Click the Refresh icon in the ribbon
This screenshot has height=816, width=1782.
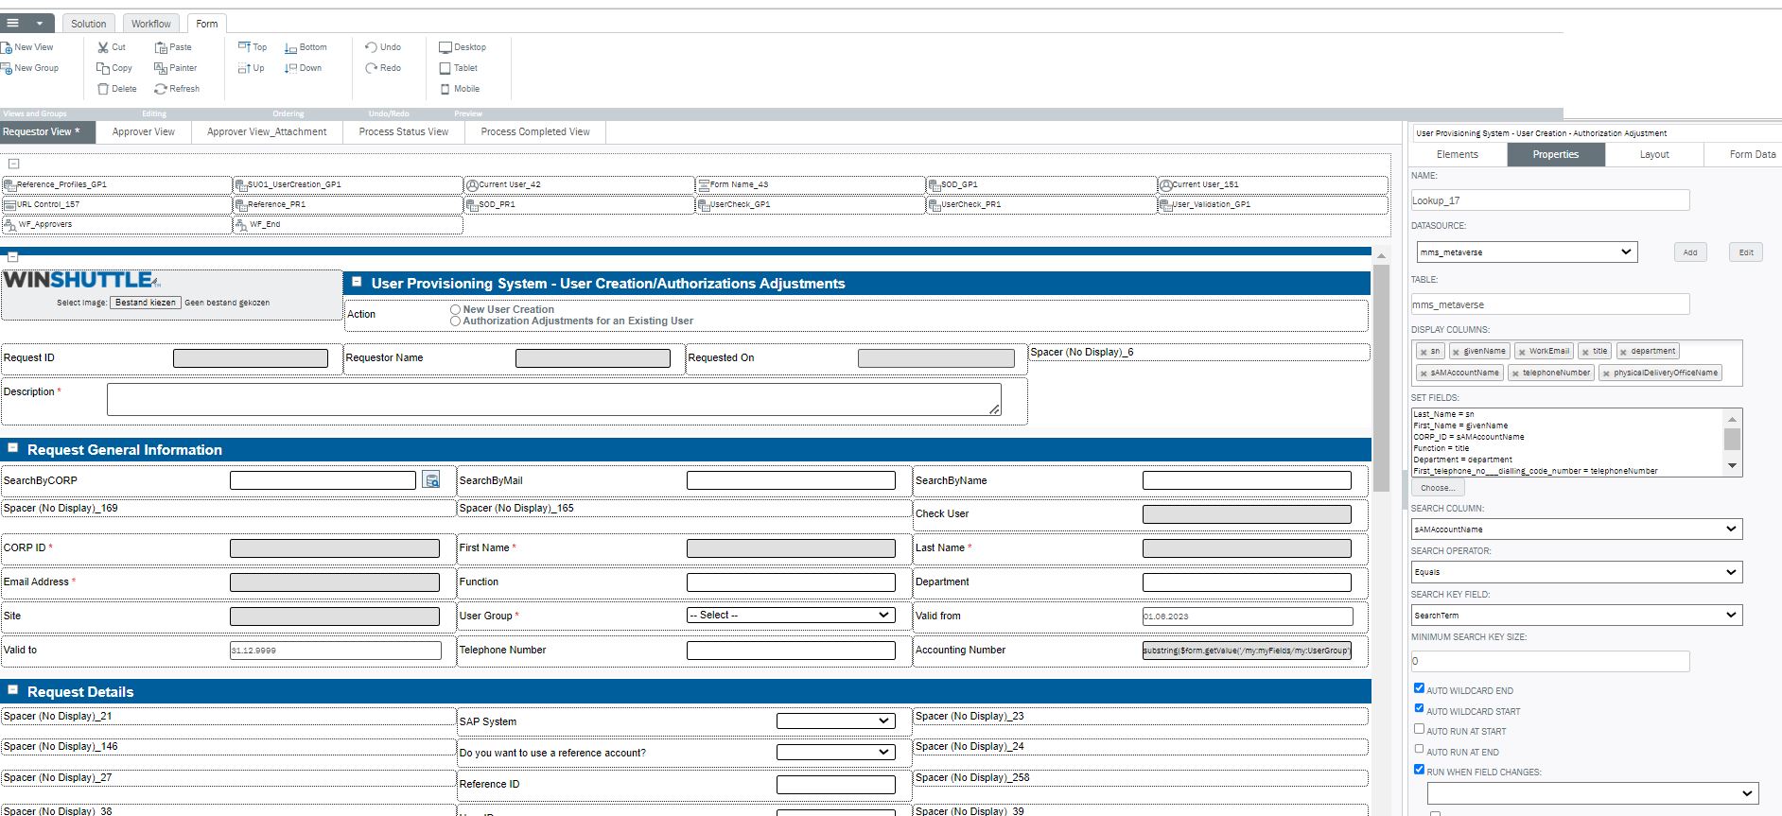tap(161, 89)
